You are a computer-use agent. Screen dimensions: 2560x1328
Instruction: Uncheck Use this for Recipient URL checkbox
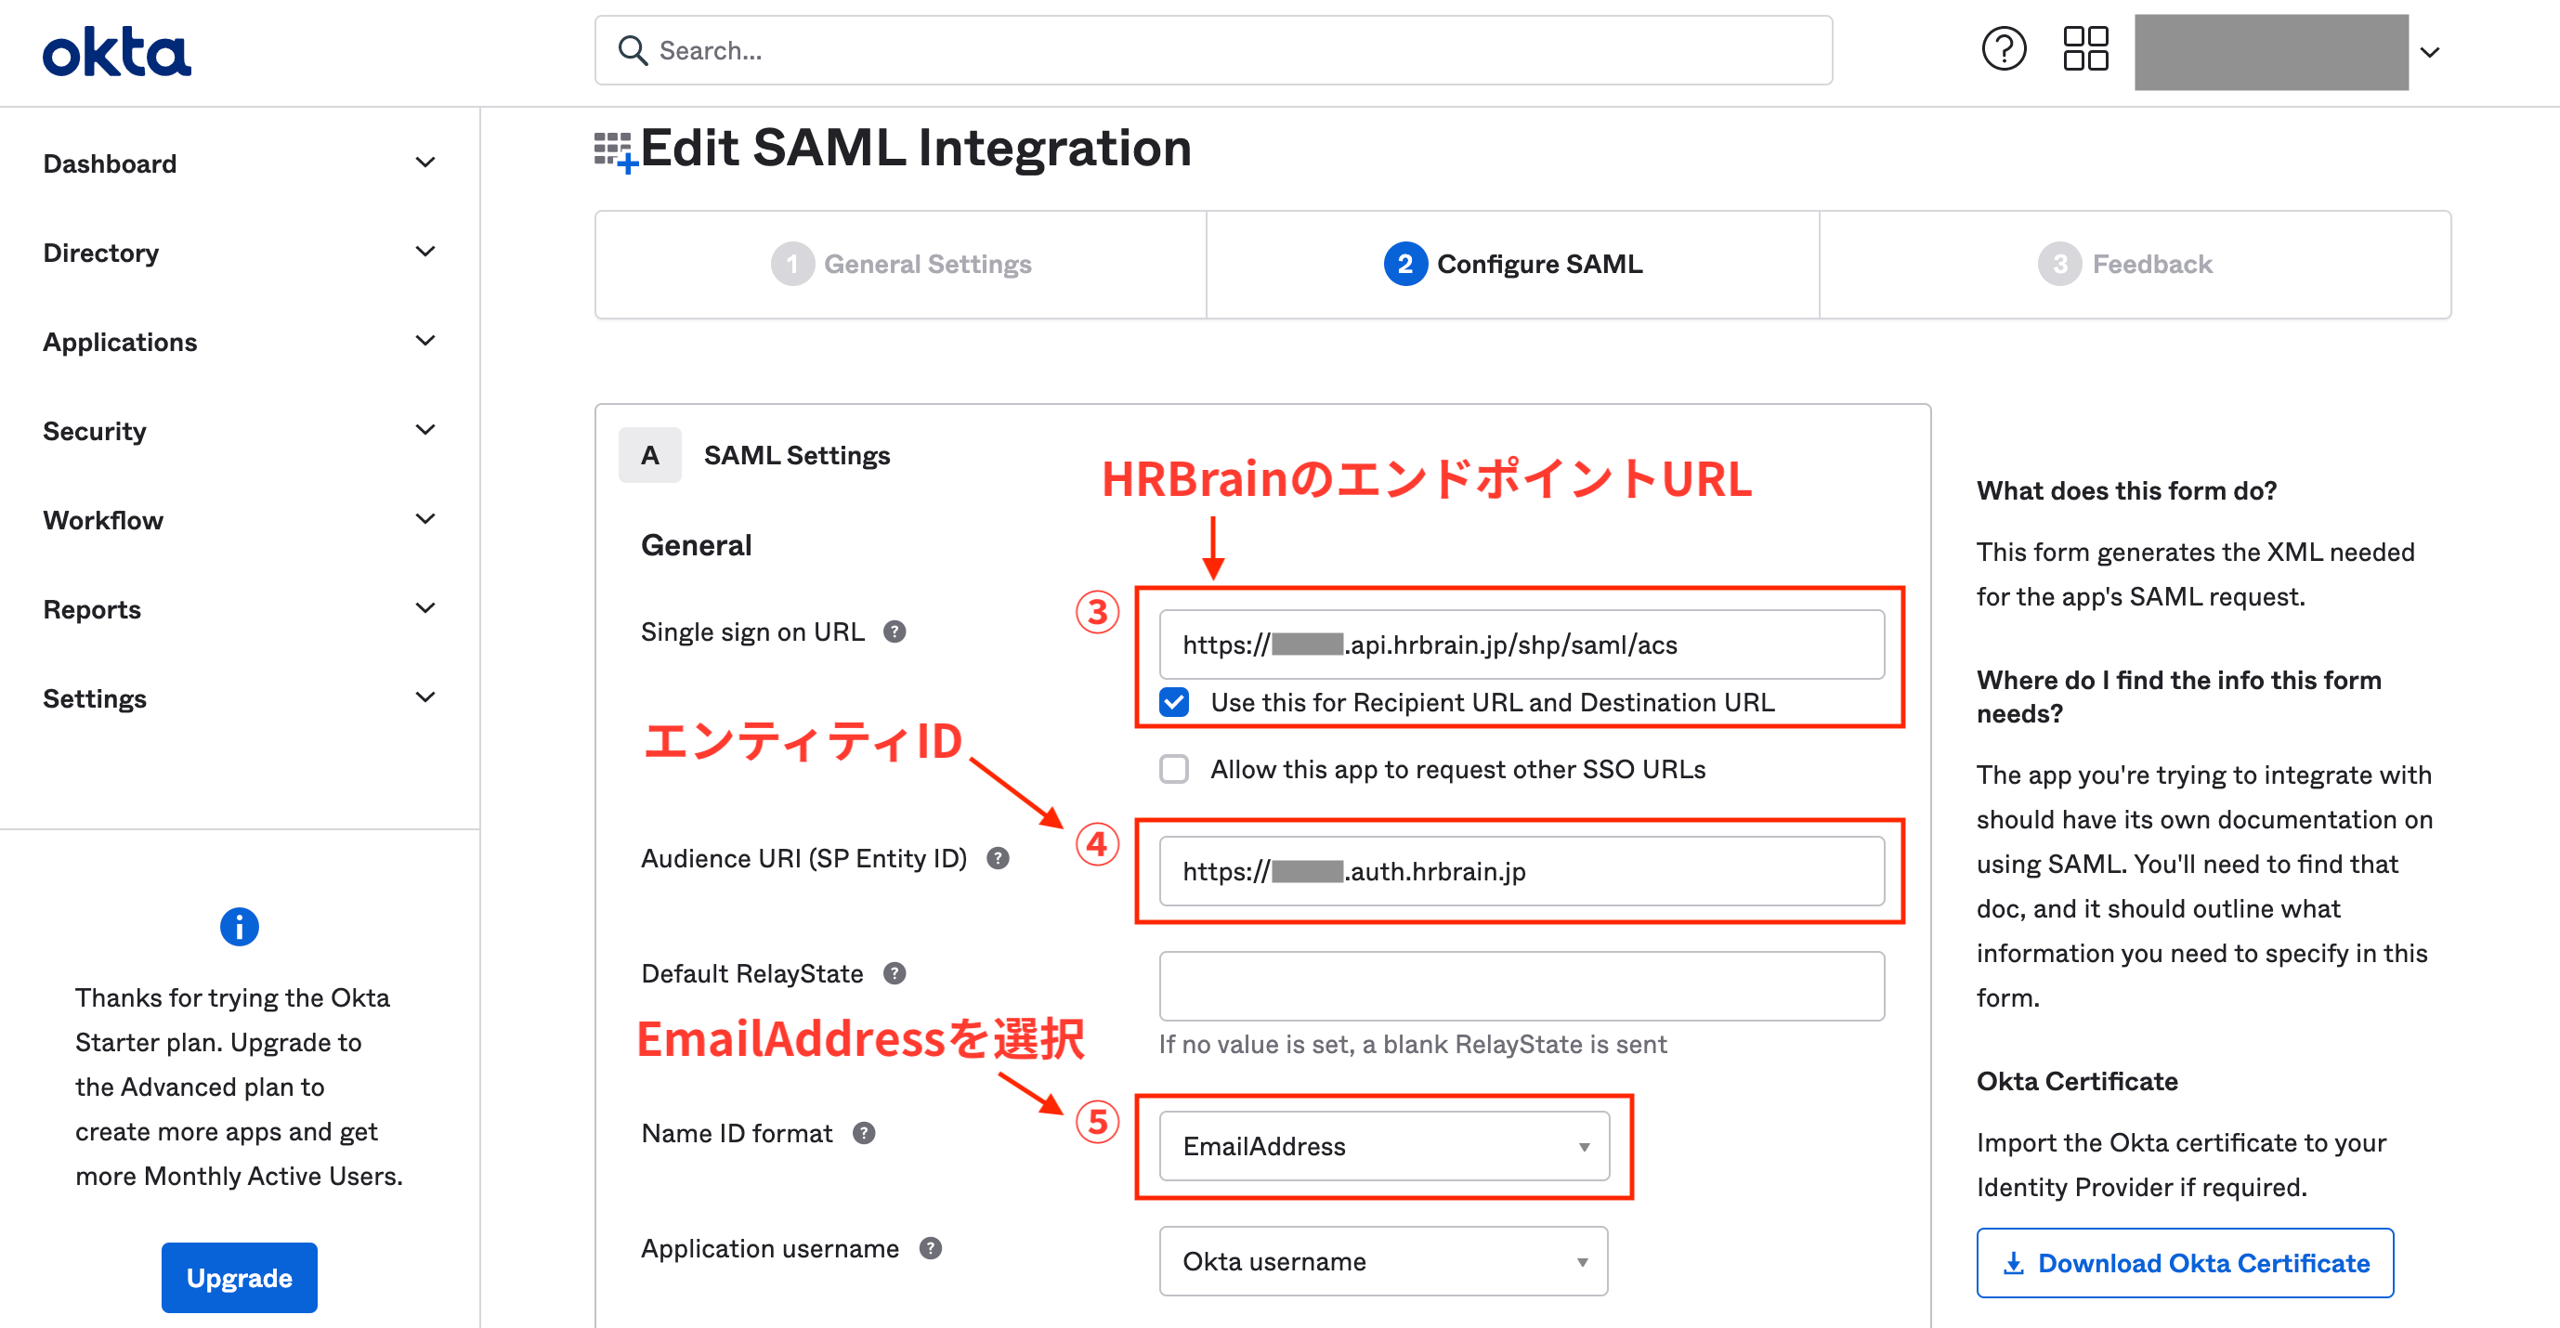click(1174, 702)
